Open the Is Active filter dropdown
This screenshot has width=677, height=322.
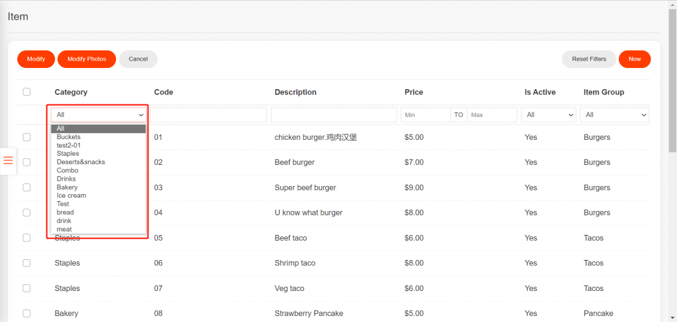548,115
